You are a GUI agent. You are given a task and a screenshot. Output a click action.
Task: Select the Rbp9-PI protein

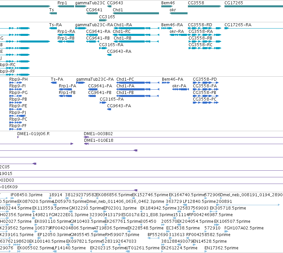point(16,89)
